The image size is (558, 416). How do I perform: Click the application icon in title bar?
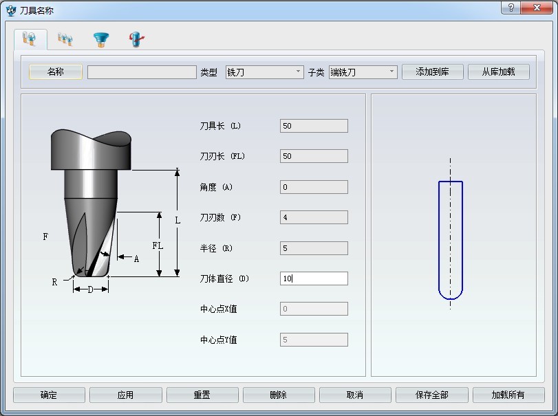tap(11, 11)
